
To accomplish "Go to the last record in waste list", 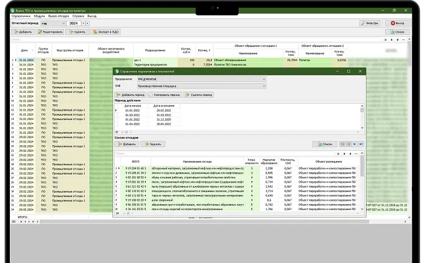I will pyautogui.click(x=361, y=144).
